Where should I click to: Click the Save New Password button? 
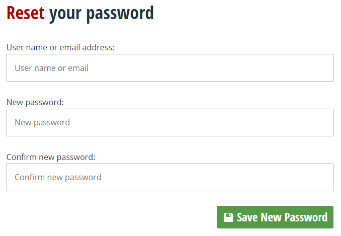tap(275, 217)
